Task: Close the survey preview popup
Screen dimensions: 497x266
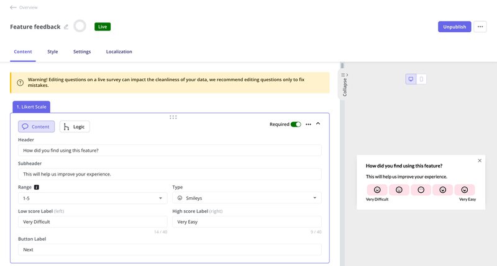Action: pos(480,161)
